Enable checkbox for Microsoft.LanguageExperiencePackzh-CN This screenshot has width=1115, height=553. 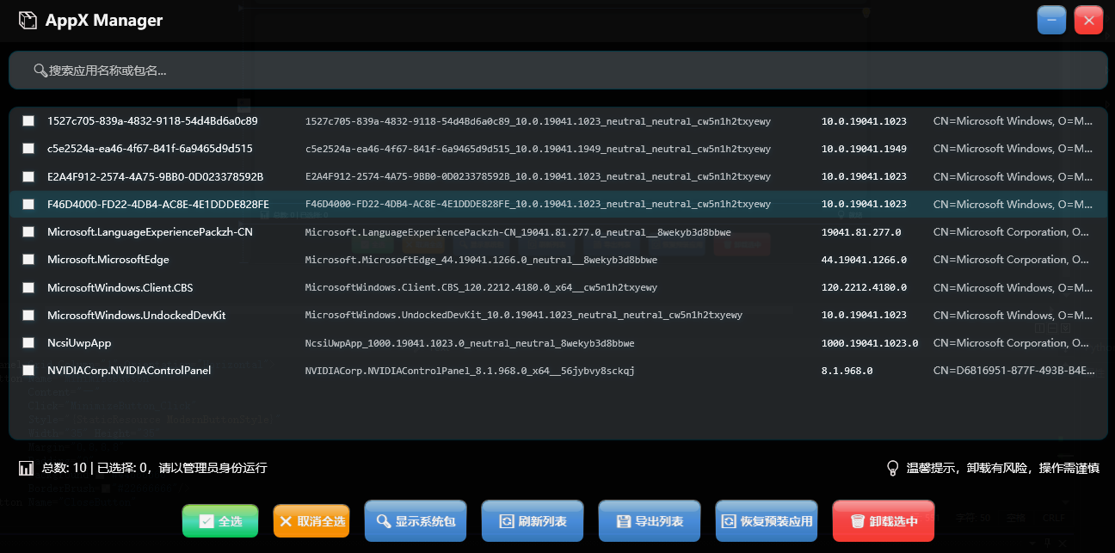tap(28, 232)
